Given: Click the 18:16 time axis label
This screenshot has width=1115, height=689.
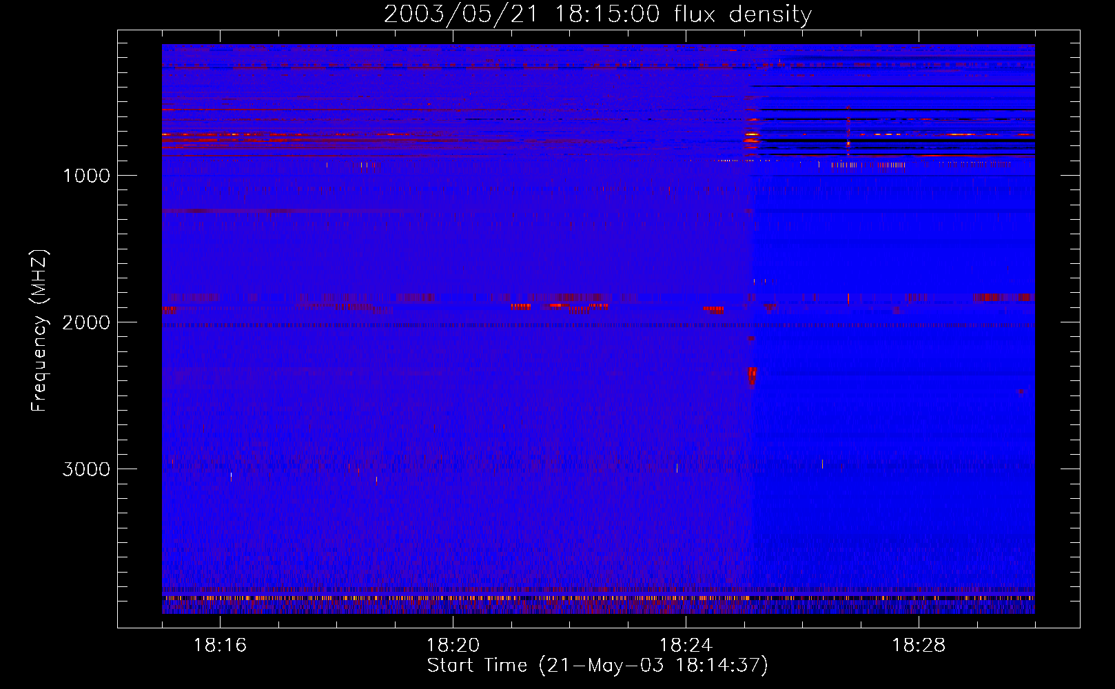Looking at the screenshot, I should tap(220, 646).
